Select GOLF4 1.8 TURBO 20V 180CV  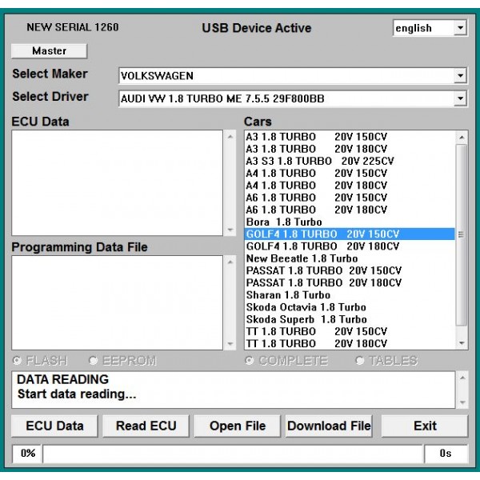point(350,246)
